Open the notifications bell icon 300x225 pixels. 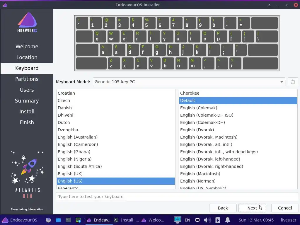[227, 220]
